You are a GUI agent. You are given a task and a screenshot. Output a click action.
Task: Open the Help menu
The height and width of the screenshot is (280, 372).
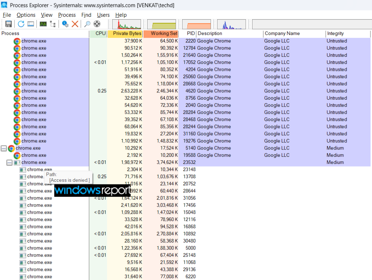(x=121, y=15)
